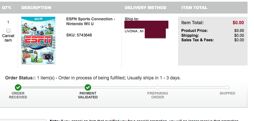254x121 pixels.
Task: Open the ESPN Sports Connection cover thumbnail
Action: pyautogui.click(x=38, y=41)
